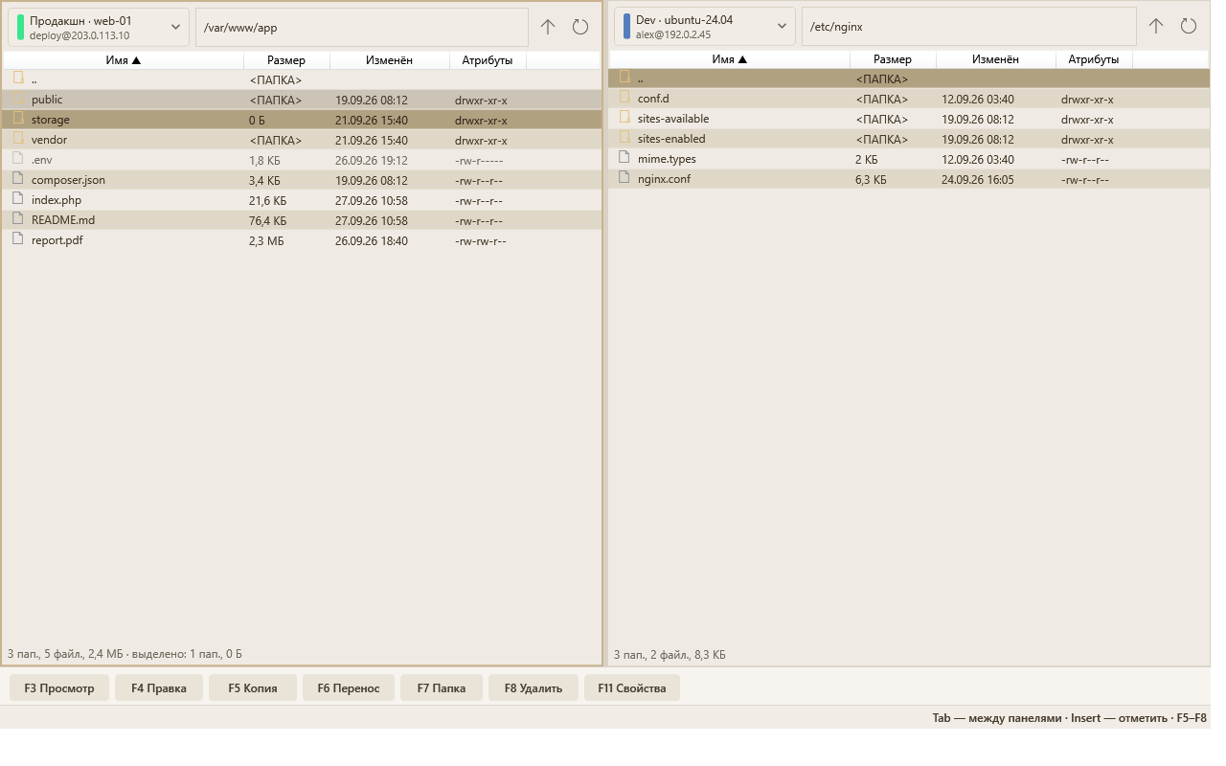Click the storage folder icon
Viewport: 1226px width, 766px height.
coord(18,119)
